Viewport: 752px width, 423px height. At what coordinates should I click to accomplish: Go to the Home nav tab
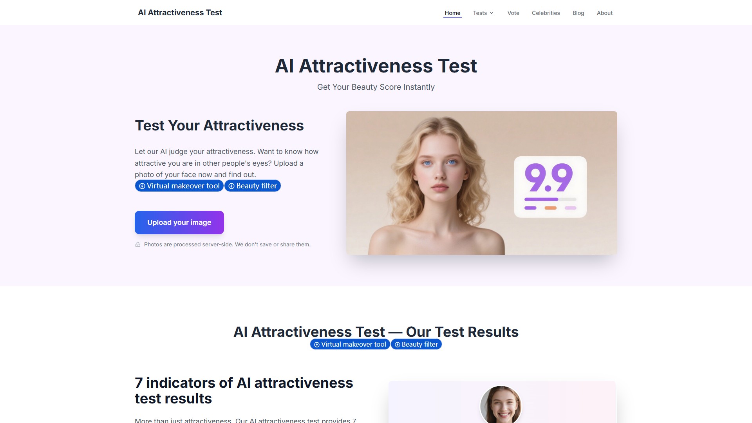pos(452,13)
